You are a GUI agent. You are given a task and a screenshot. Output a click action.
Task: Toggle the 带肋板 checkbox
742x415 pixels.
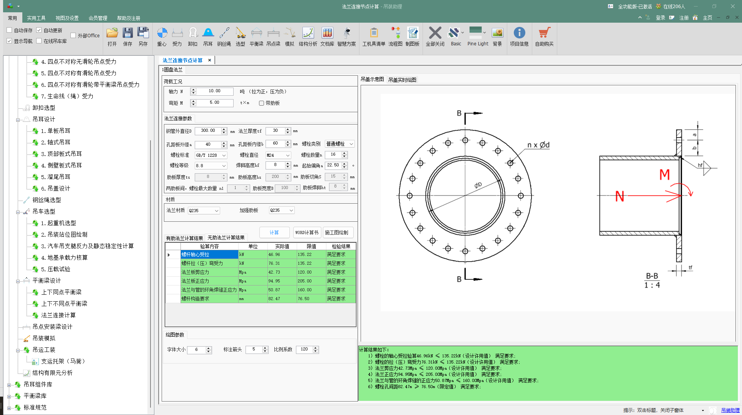(262, 103)
